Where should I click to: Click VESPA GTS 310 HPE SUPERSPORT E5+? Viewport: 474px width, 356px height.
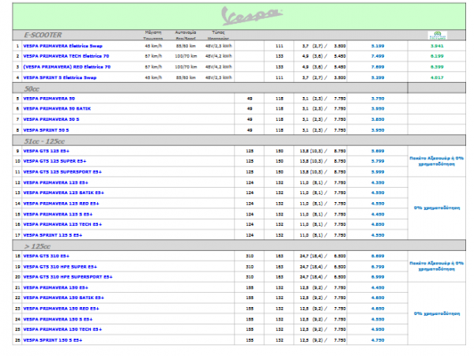(68, 277)
